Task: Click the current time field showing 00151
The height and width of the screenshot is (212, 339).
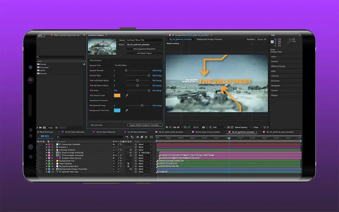Action: (44, 135)
